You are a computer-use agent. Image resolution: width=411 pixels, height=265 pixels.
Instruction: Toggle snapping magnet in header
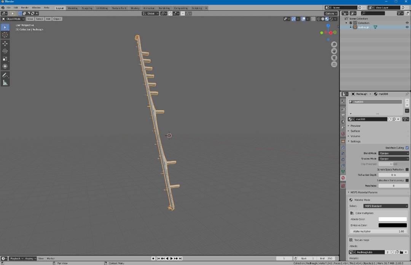(170, 13)
